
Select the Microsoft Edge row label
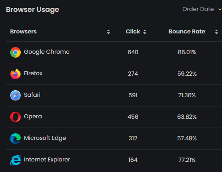pyautogui.click(x=45, y=138)
